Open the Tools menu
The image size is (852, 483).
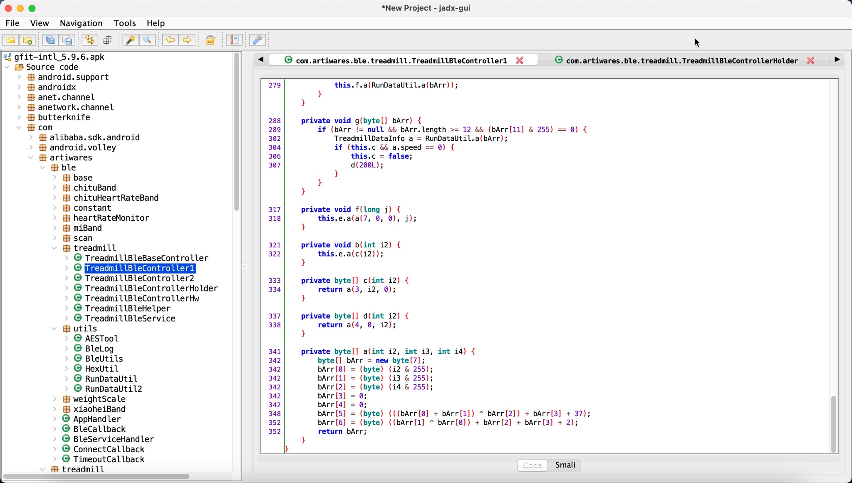pyautogui.click(x=125, y=23)
